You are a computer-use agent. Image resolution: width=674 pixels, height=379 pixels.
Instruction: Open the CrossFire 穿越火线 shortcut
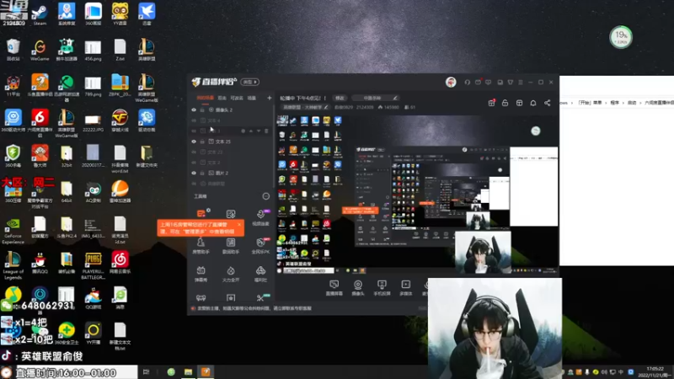[120, 120]
